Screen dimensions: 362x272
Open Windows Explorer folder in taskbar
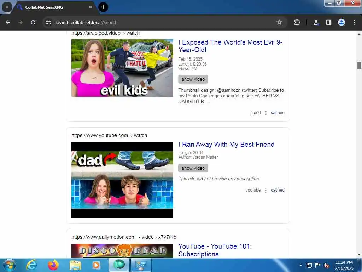click(x=75, y=265)
